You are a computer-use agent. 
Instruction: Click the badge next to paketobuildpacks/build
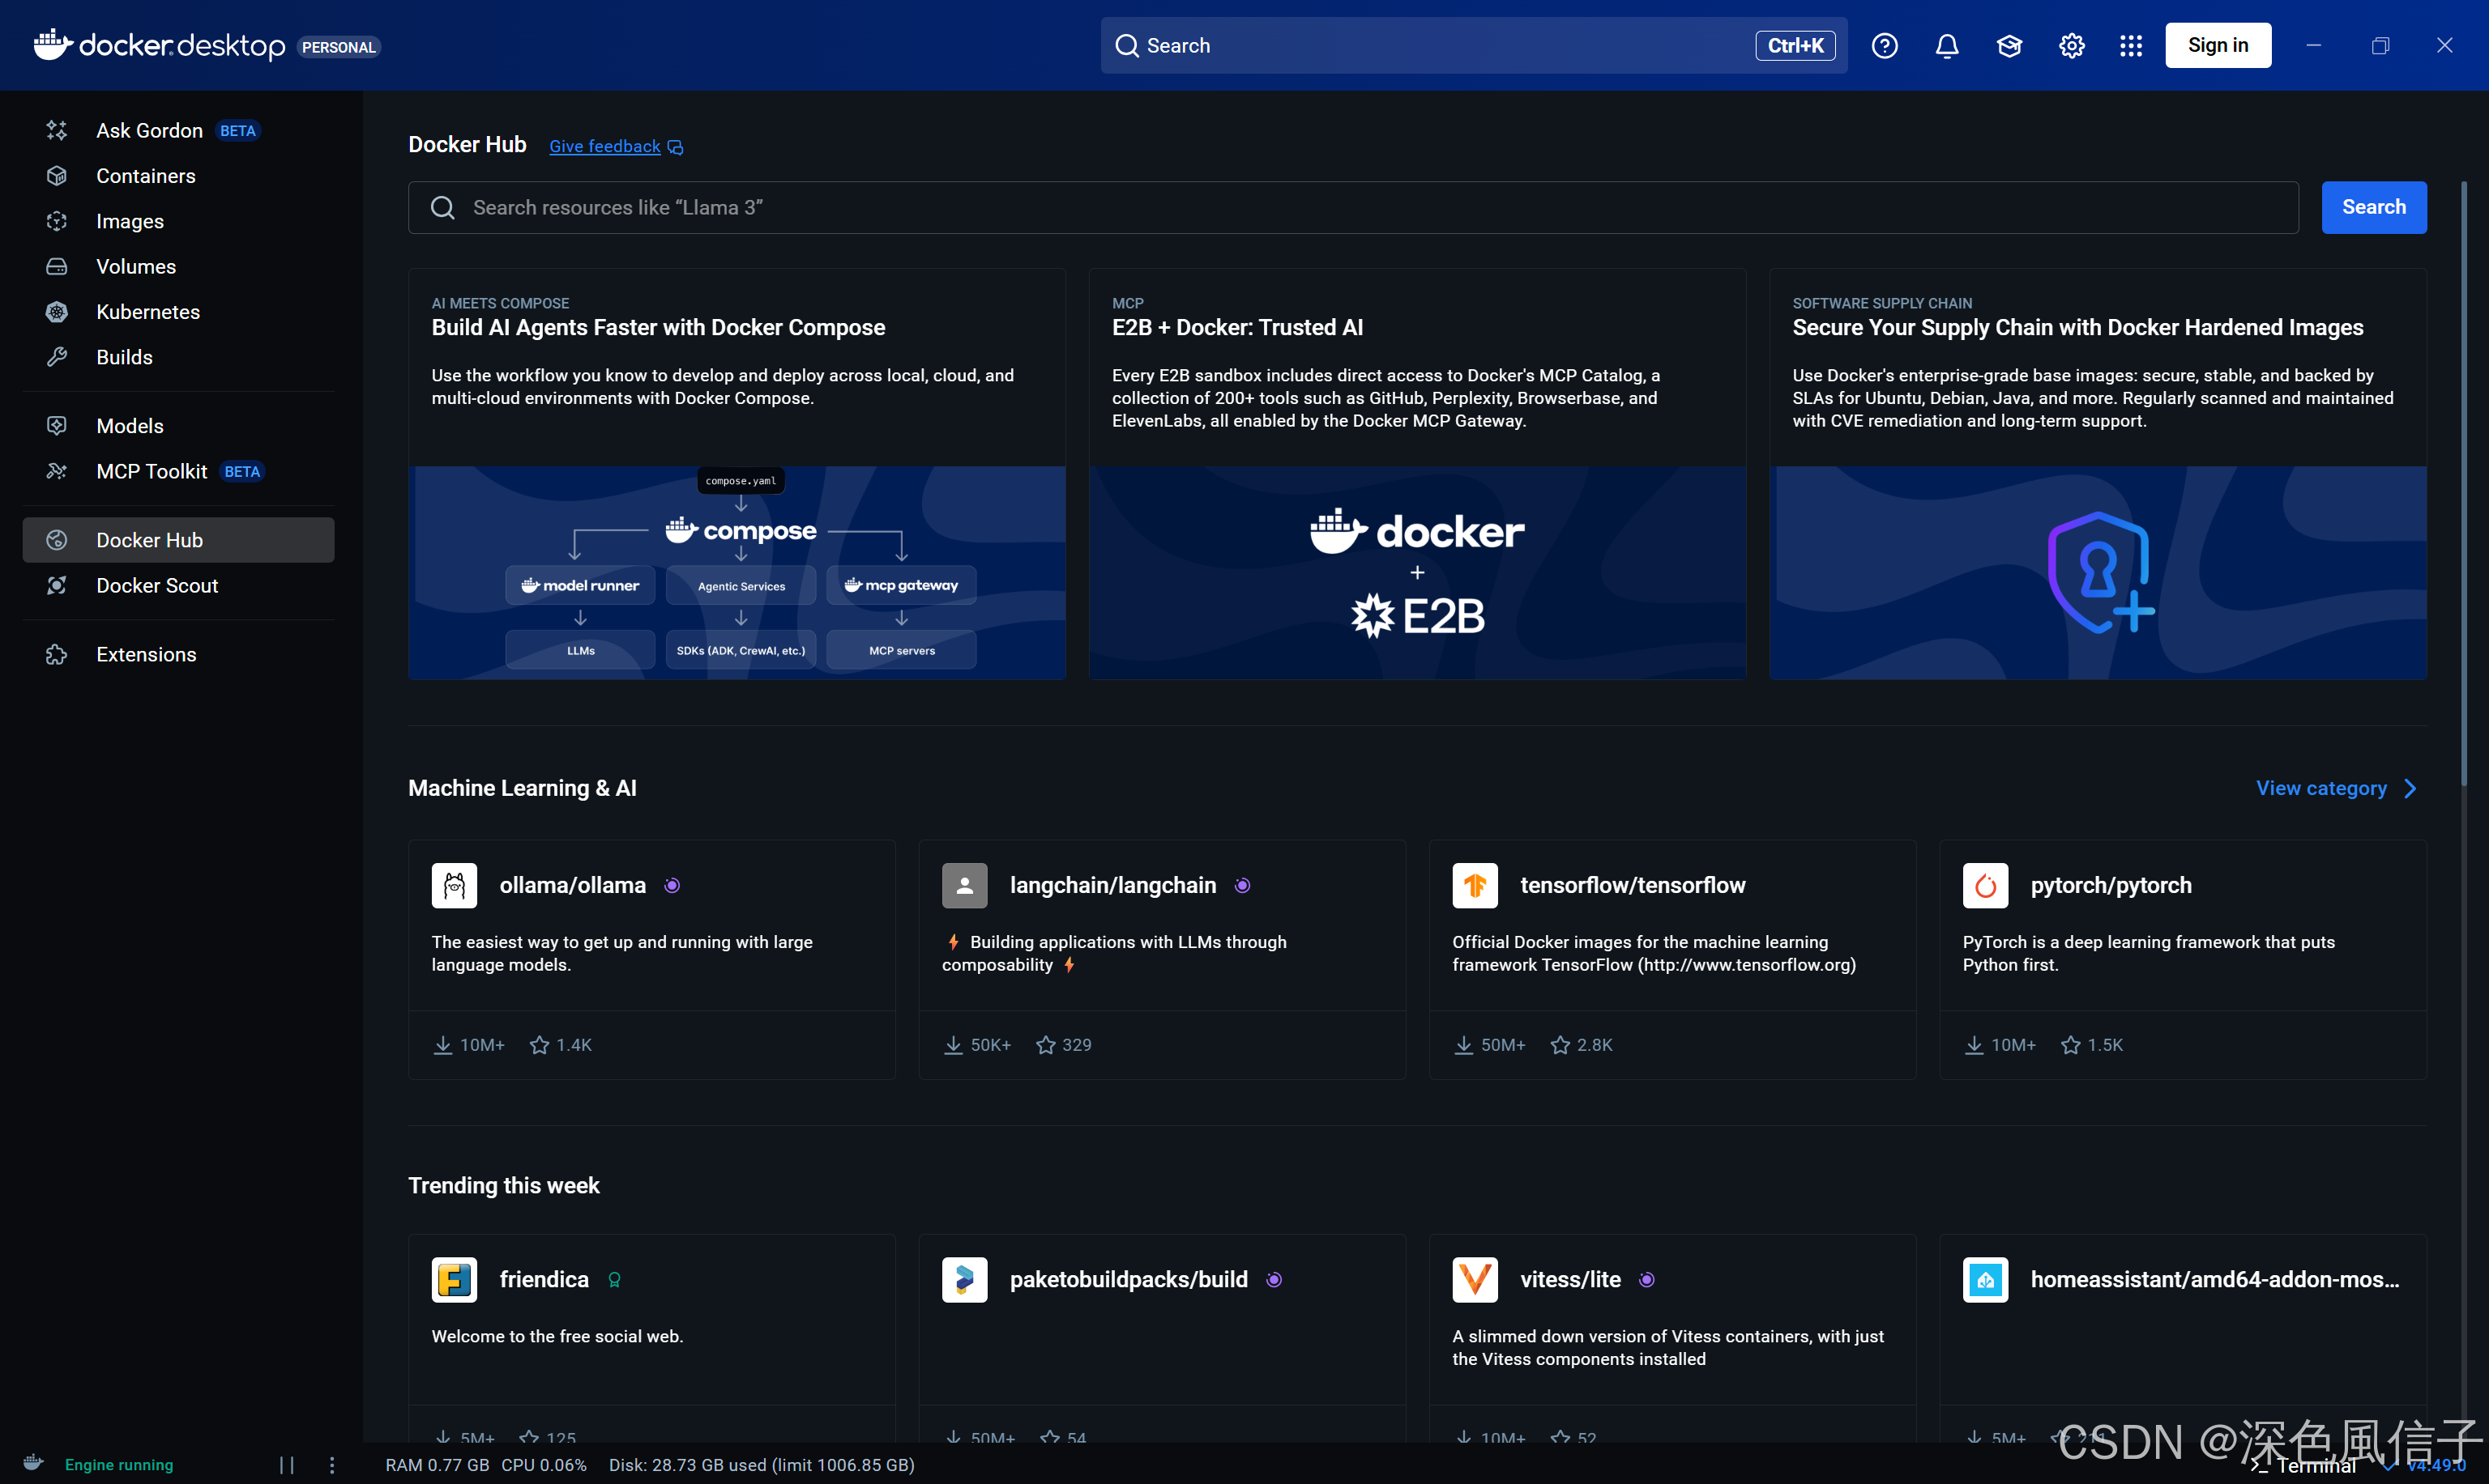[1274, 1280]
